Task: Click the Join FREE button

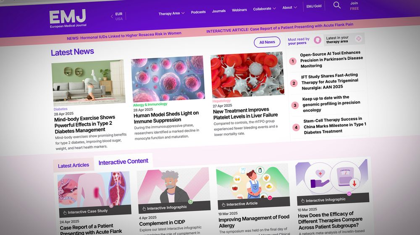Action: (x=354, y=6)
